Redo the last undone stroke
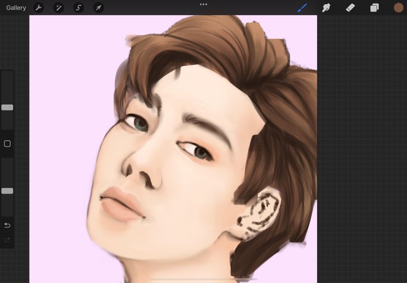The height and width of the screenshot is (283, 407). (x=7, y=240)
